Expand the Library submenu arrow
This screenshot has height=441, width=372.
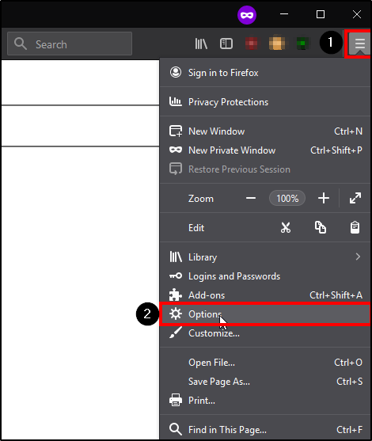pos(358,257)
